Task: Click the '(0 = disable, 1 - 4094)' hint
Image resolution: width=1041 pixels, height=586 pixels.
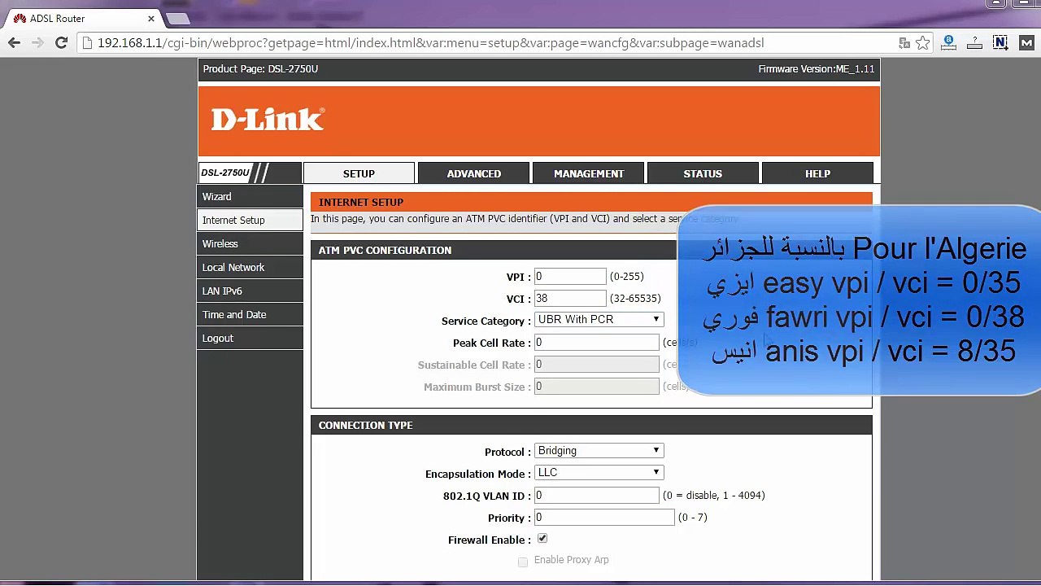Action: (713, 495)
